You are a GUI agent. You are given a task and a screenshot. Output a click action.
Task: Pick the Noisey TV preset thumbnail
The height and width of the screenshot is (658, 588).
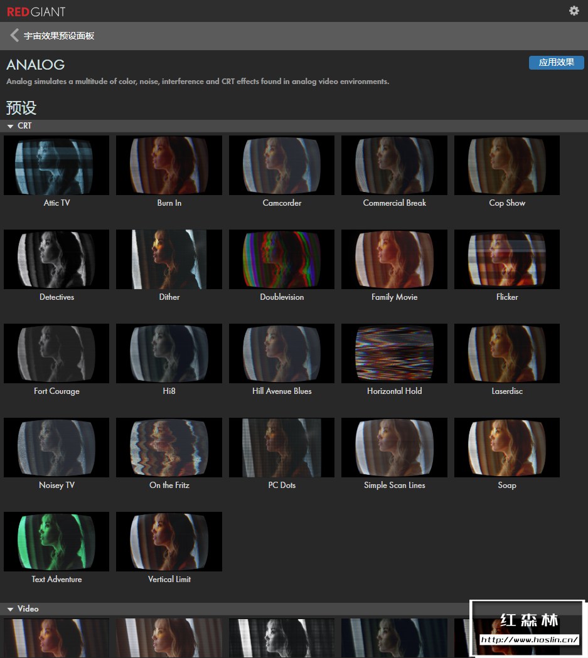coord(56,447)
